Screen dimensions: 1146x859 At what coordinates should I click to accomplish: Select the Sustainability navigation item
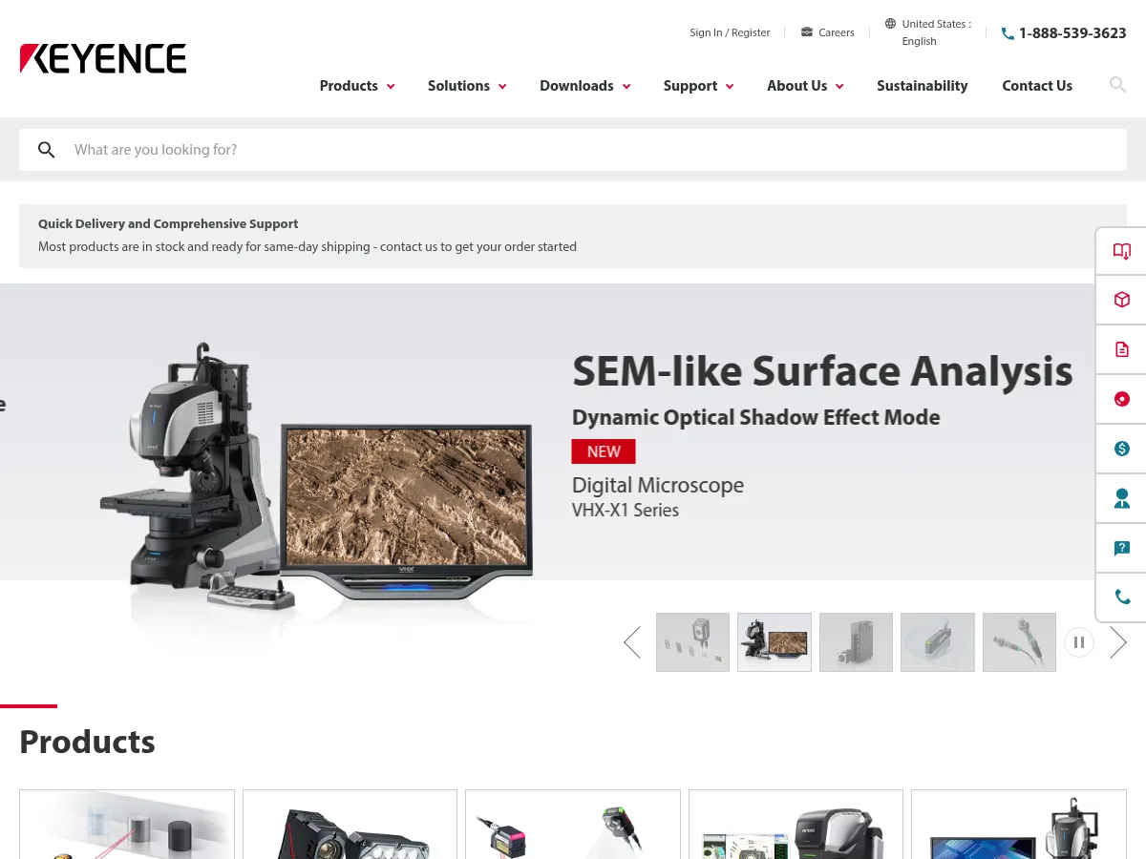click(x=922, y=85)
